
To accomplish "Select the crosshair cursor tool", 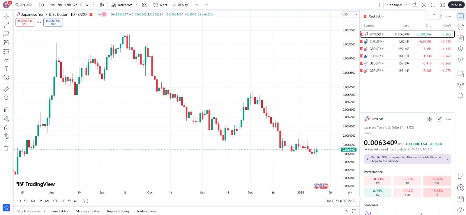I will [x=6, y=16].
